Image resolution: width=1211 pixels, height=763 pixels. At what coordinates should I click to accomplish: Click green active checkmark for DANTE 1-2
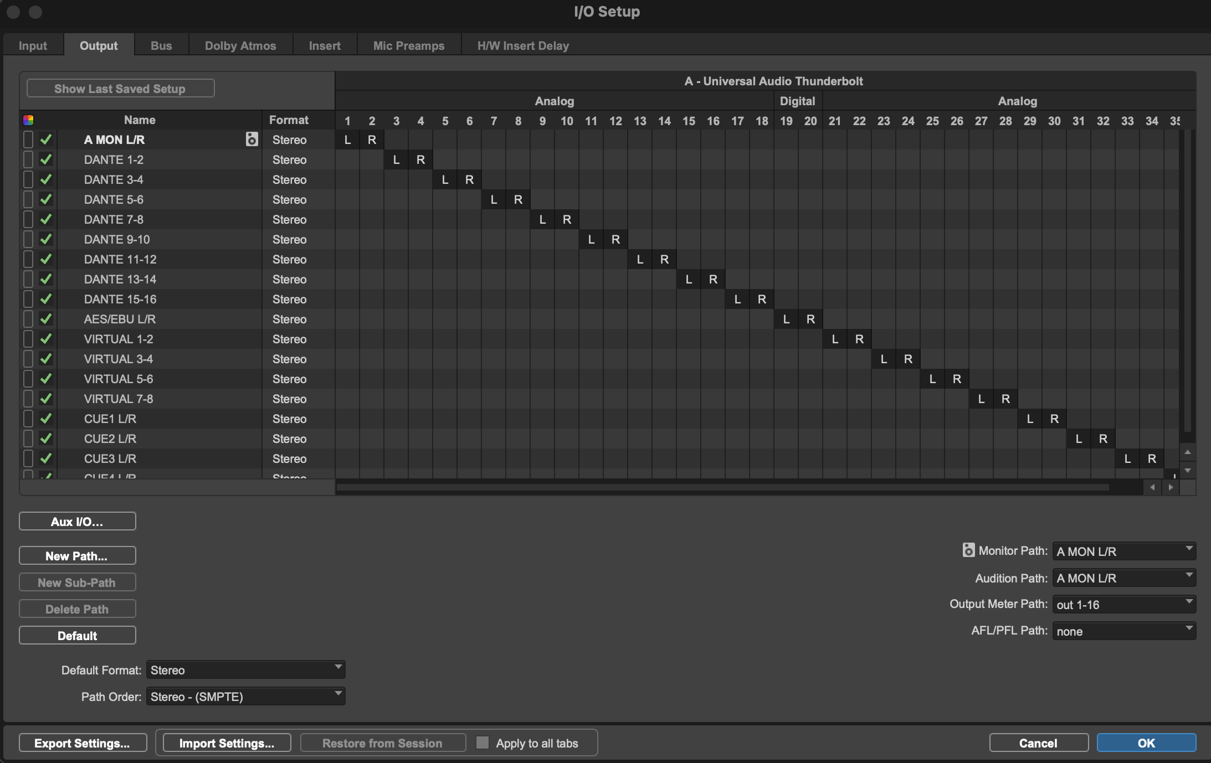click(46, 160)
